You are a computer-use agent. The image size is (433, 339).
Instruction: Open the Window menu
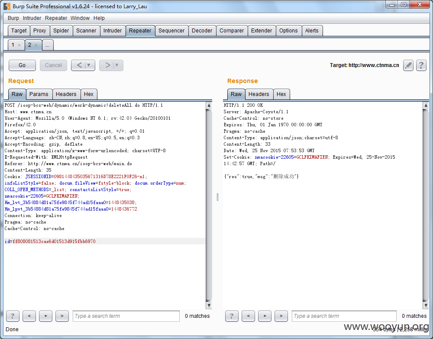80,18
